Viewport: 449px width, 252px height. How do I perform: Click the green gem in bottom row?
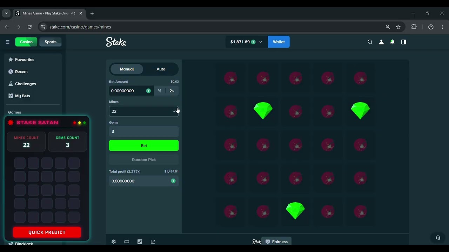[295, 211]
